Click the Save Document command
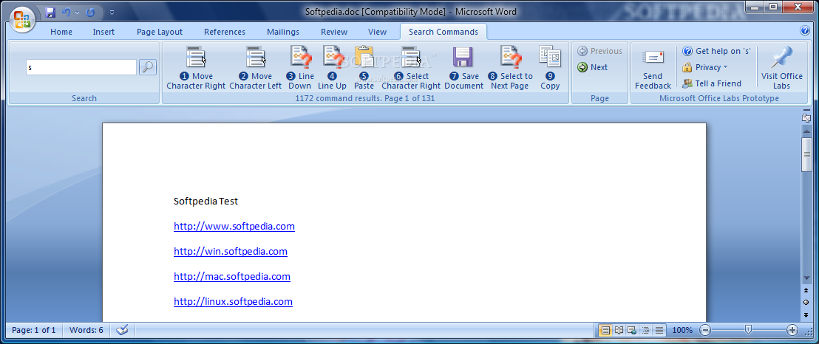Screen dimensions: 819x344 [x=463, y=68]
